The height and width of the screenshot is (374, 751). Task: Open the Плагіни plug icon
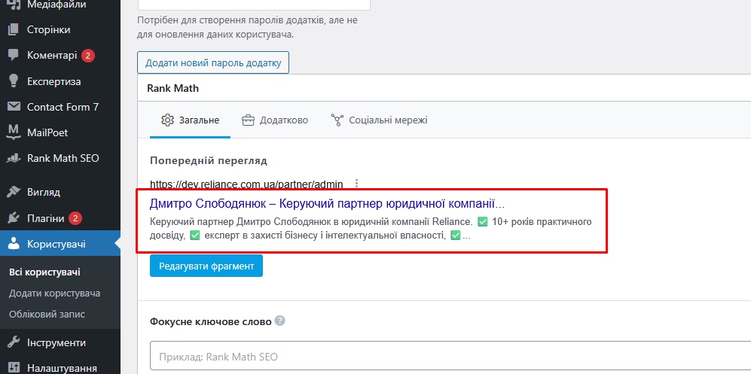pos(14,218)
